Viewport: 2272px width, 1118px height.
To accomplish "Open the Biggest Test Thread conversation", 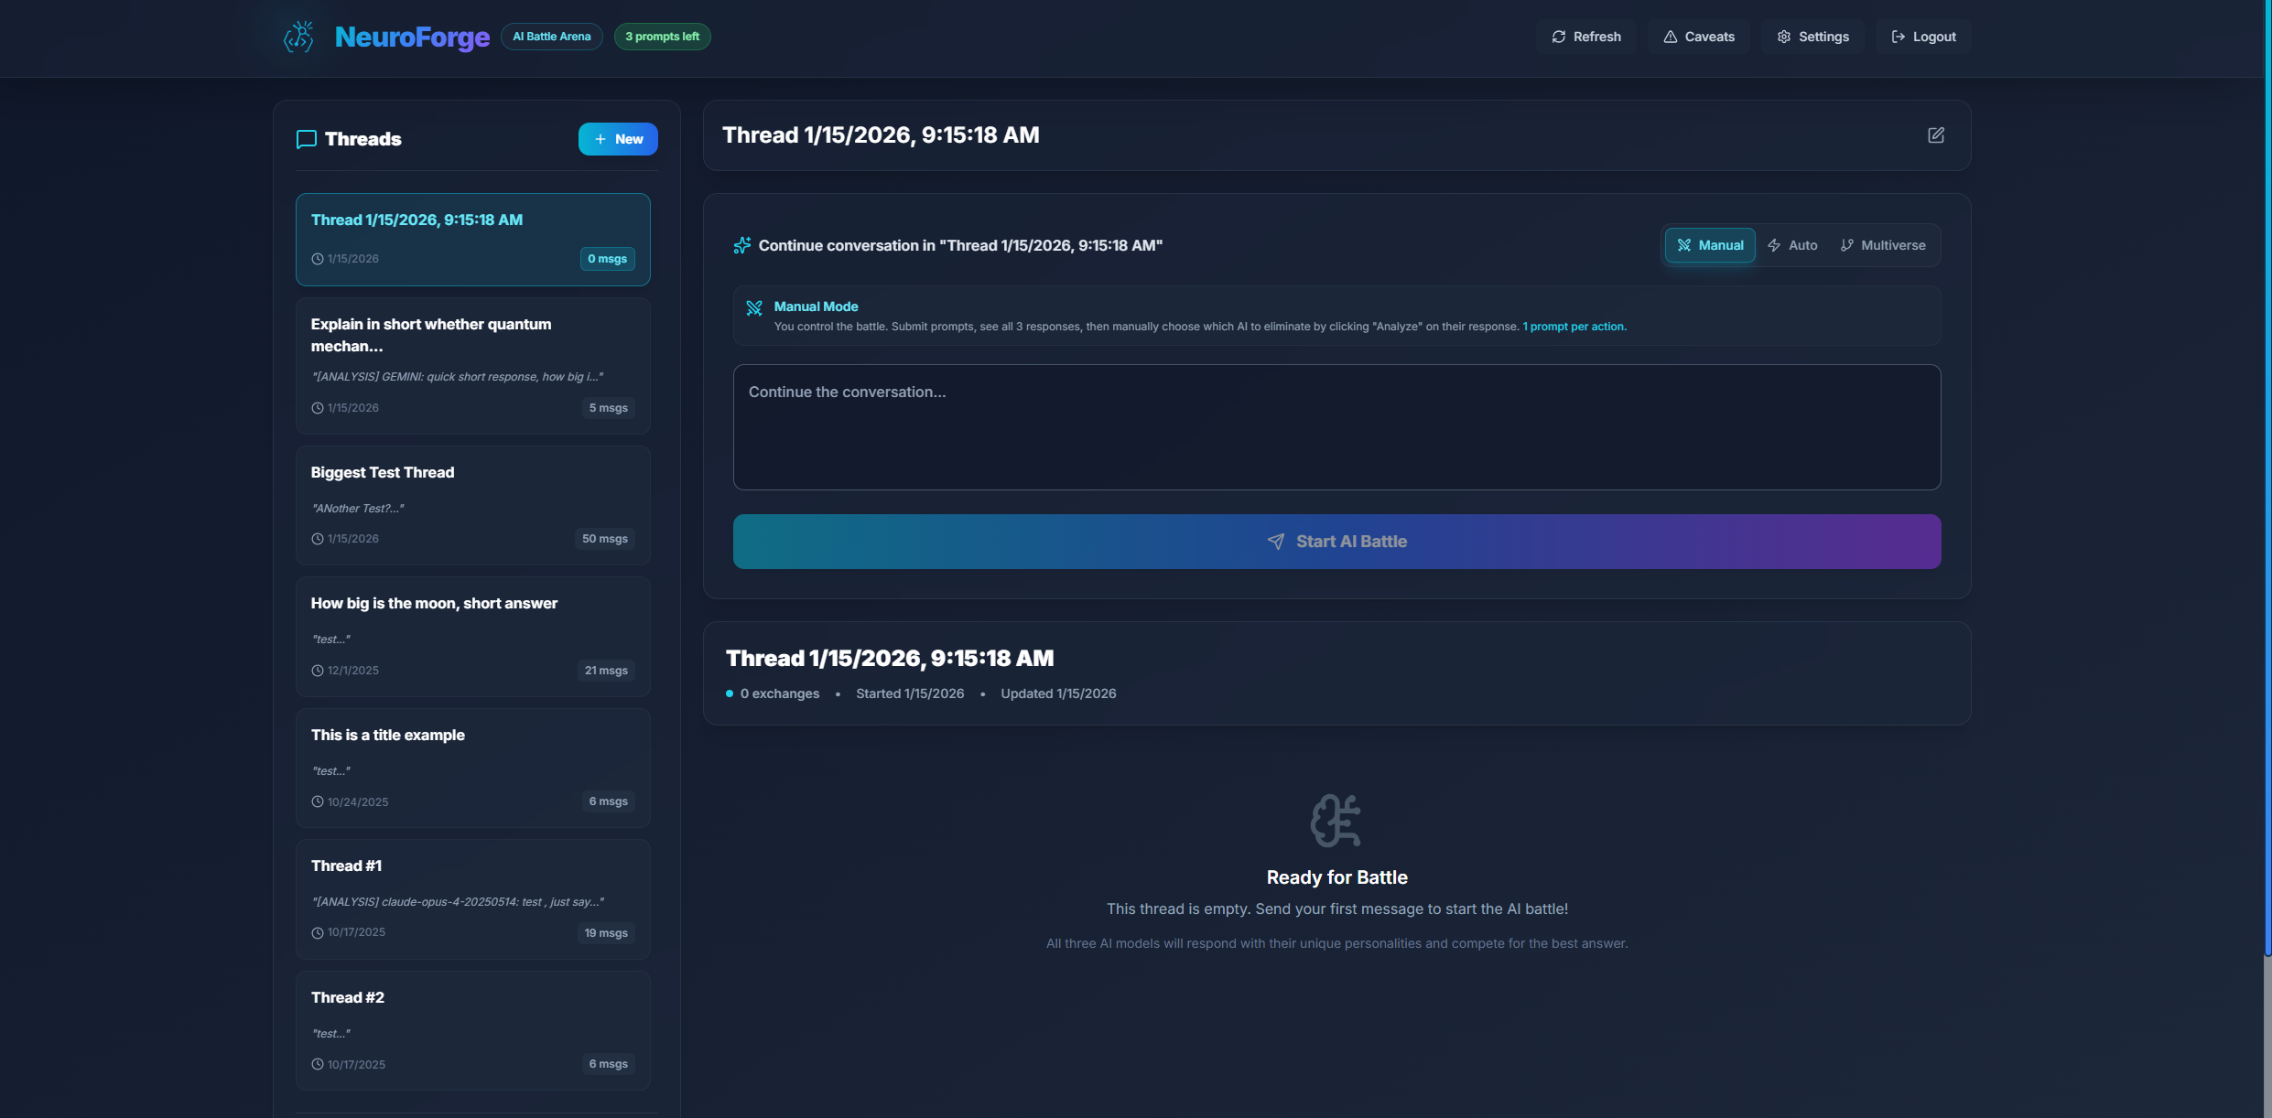I will [x=472, y=504].
